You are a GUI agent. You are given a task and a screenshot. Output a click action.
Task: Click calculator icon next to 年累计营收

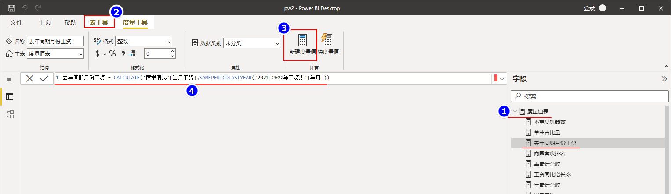529,185
